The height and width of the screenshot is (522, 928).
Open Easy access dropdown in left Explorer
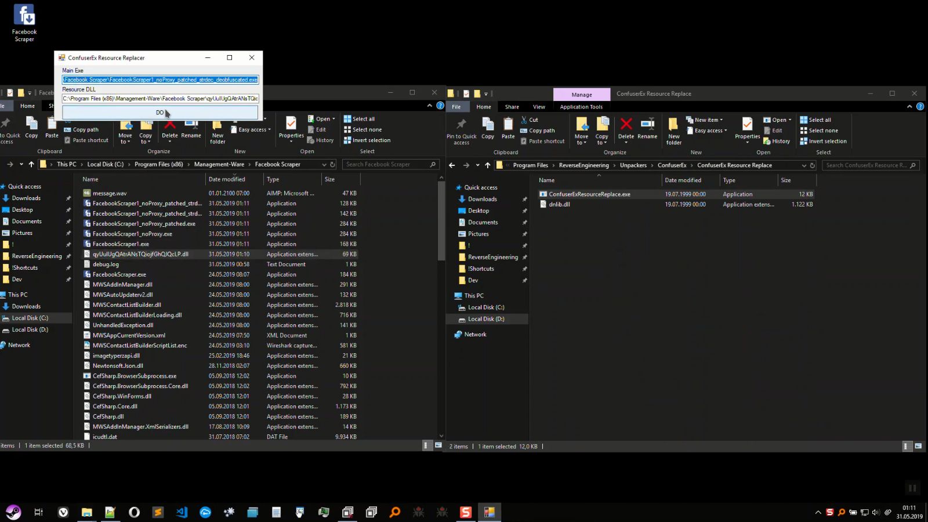point(251,130)
